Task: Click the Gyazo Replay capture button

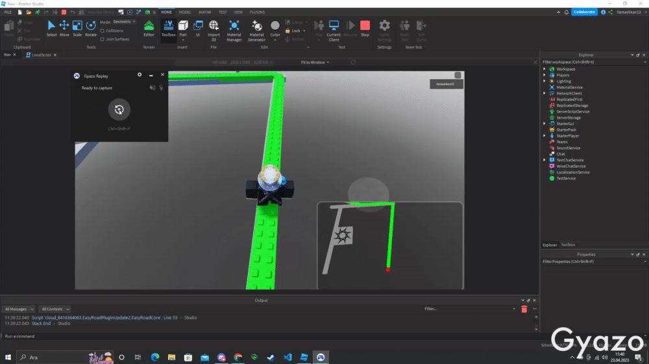Action: [x=119, y=109]
